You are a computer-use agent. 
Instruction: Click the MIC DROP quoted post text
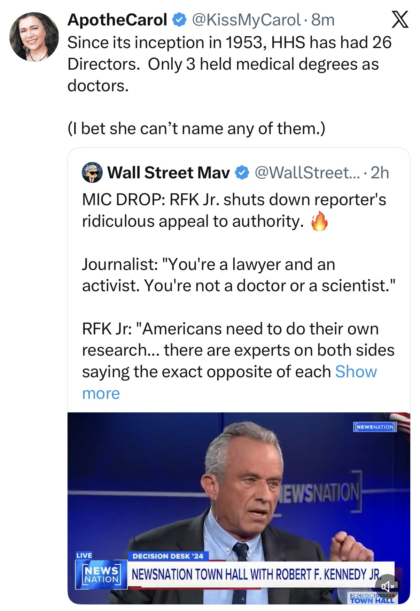[234, 210]
